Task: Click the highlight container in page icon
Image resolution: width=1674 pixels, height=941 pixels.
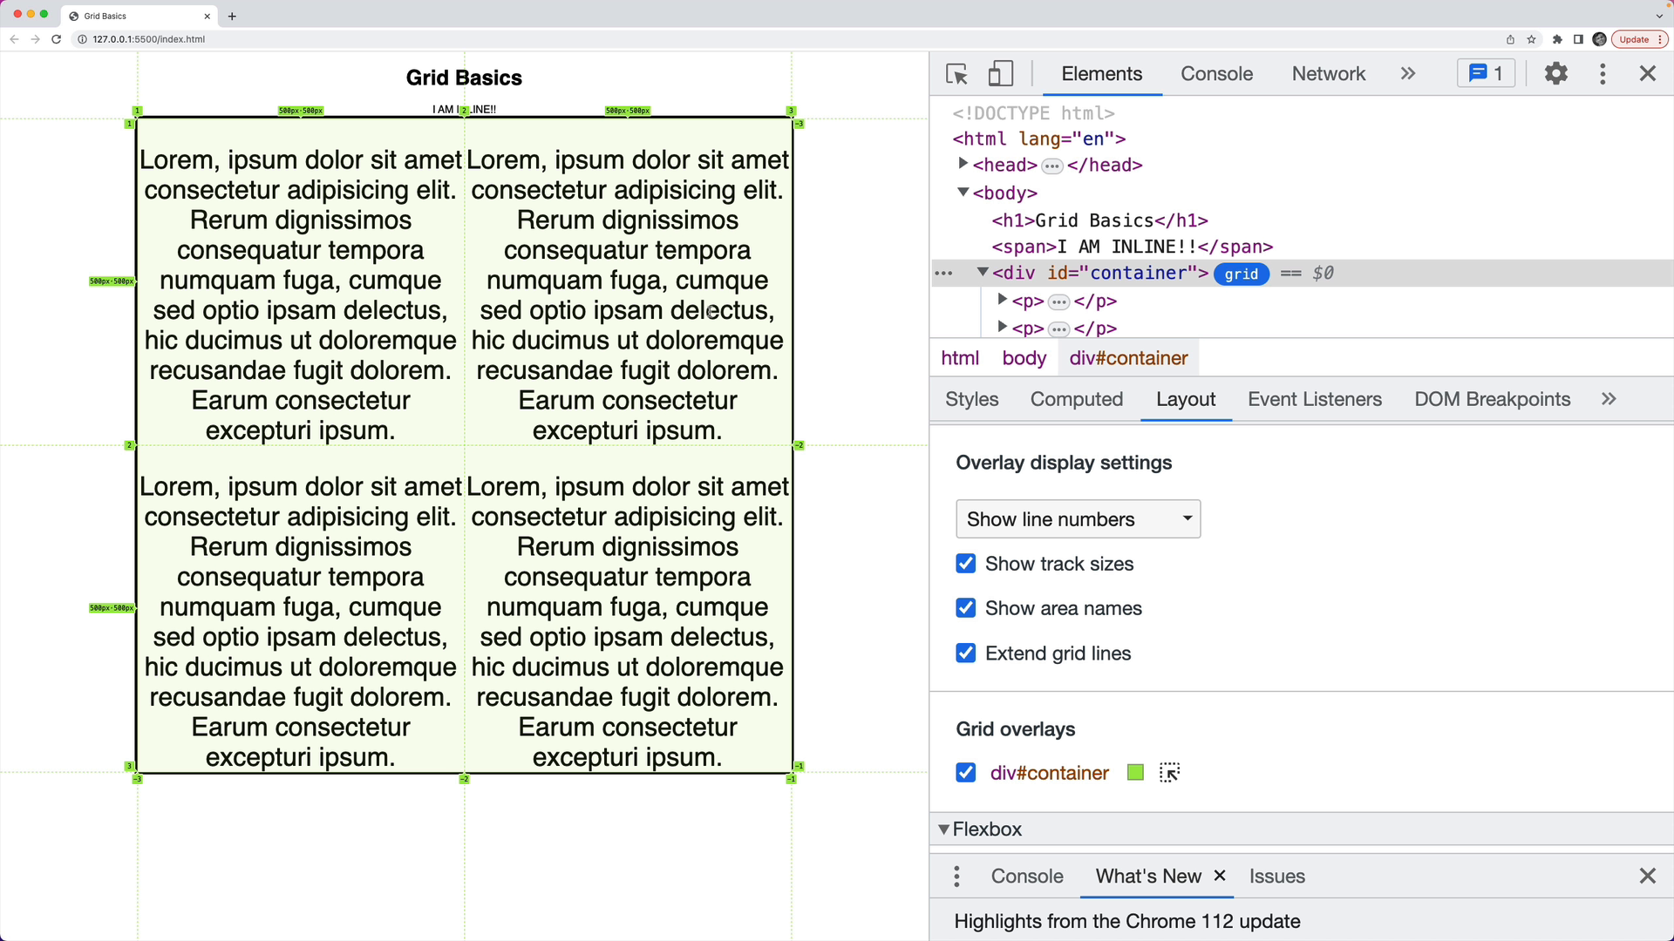Action: click(x=1169, y=773)
